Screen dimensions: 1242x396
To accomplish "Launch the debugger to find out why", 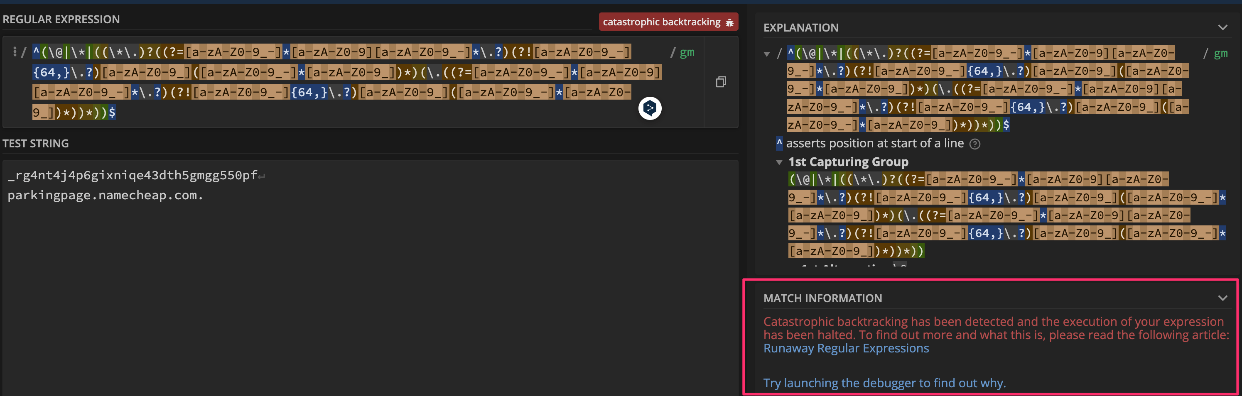I will 884,383.
